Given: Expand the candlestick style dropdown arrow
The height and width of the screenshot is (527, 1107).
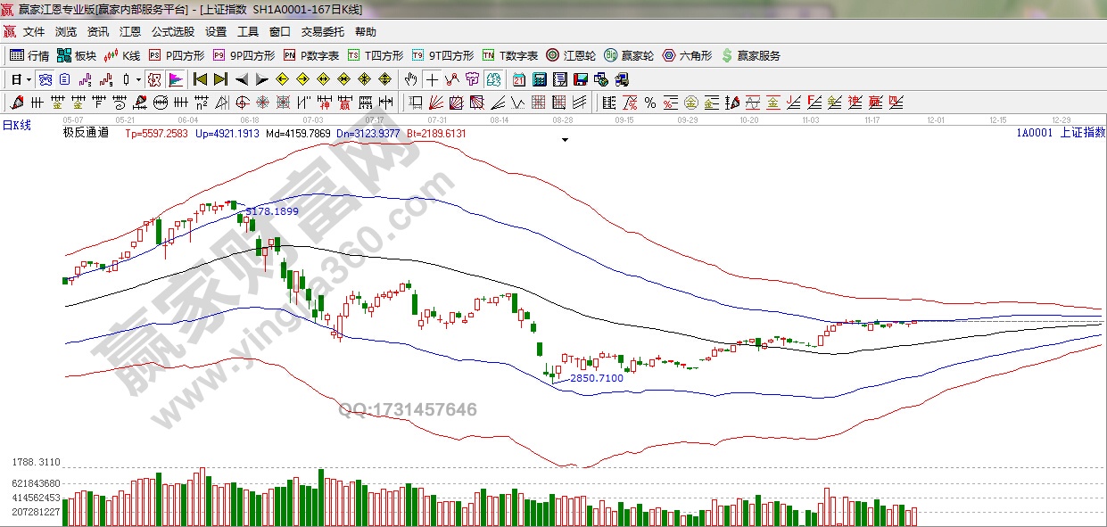Looking at the screenshot, I should pos(138,79).
